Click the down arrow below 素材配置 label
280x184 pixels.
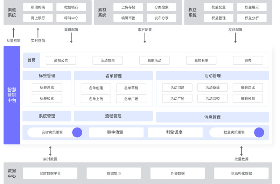tap(145, 38)
